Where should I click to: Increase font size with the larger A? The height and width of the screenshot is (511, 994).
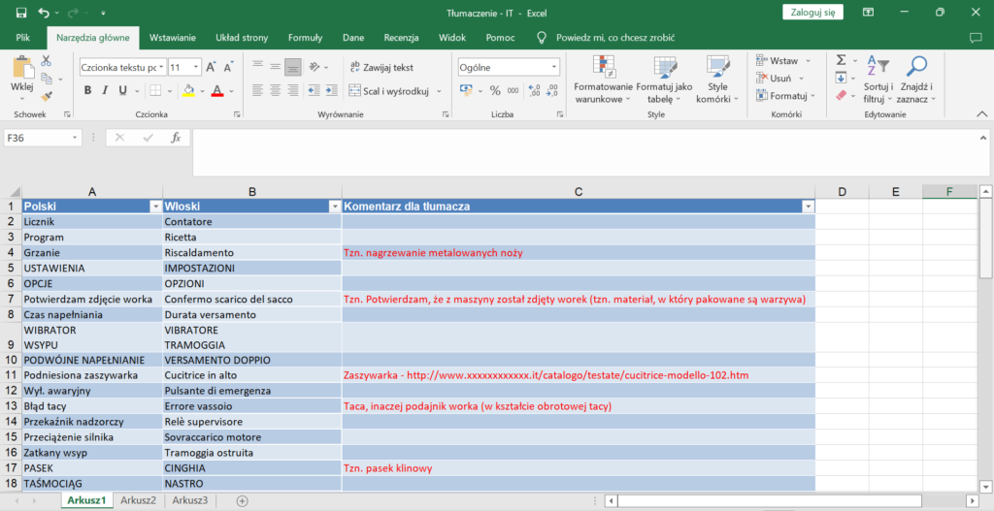coord(211,67)
